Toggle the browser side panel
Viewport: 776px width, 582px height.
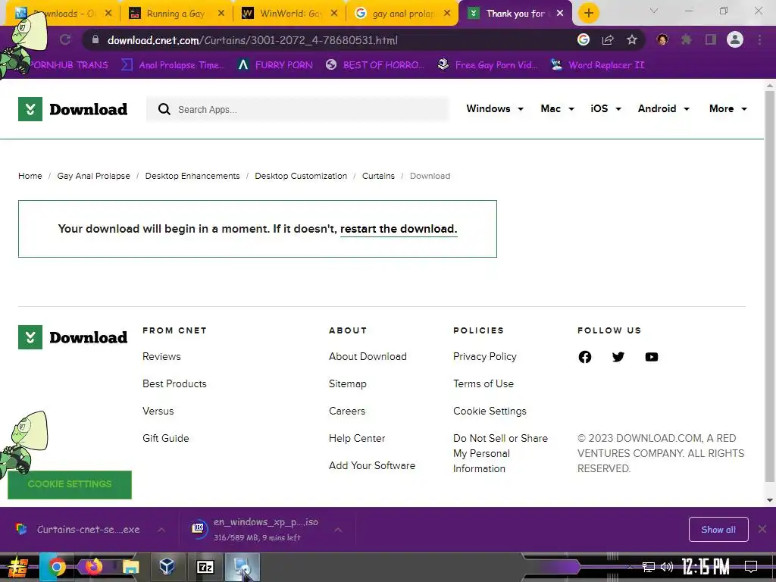tap(711, 40)
